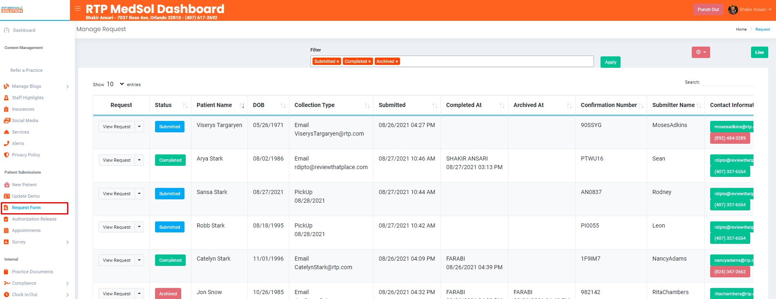Sort the table by Completed At column
The image size is (776, 299).
(475, 105)
